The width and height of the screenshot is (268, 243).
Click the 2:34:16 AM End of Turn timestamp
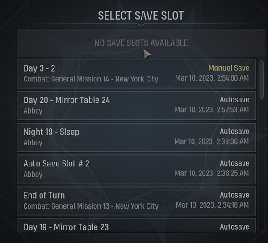pyautogui.click(x=212, y=205)
